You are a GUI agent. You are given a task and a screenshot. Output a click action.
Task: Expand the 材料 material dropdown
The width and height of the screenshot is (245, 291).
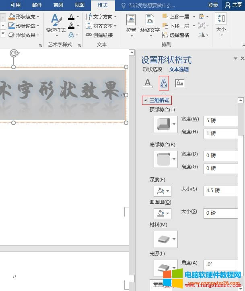tap(165, 239)
